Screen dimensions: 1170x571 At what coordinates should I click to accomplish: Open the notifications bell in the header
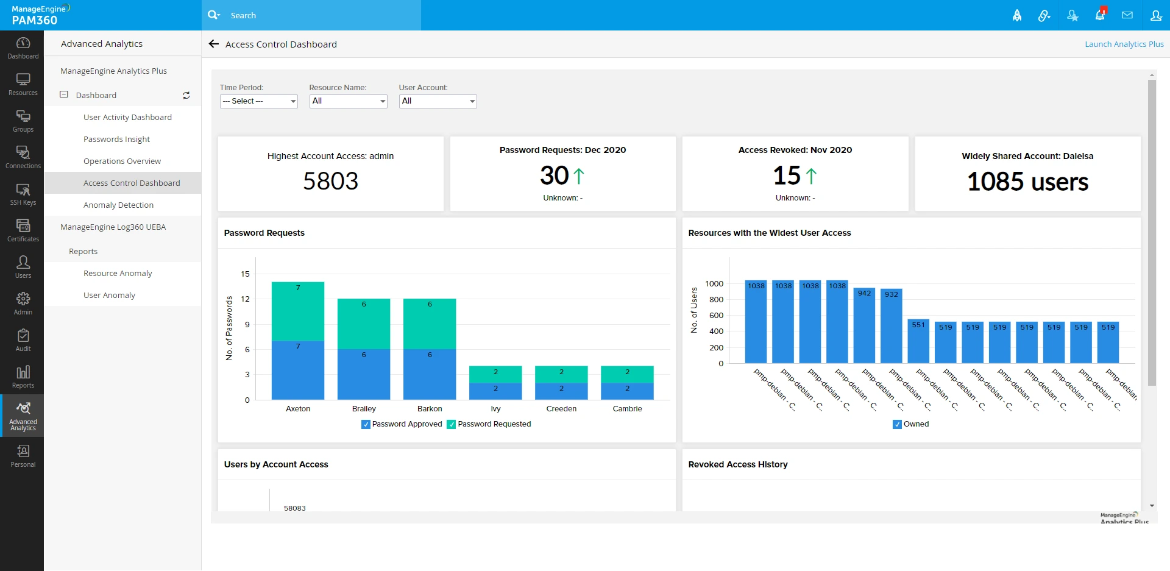click(1100, 15)
